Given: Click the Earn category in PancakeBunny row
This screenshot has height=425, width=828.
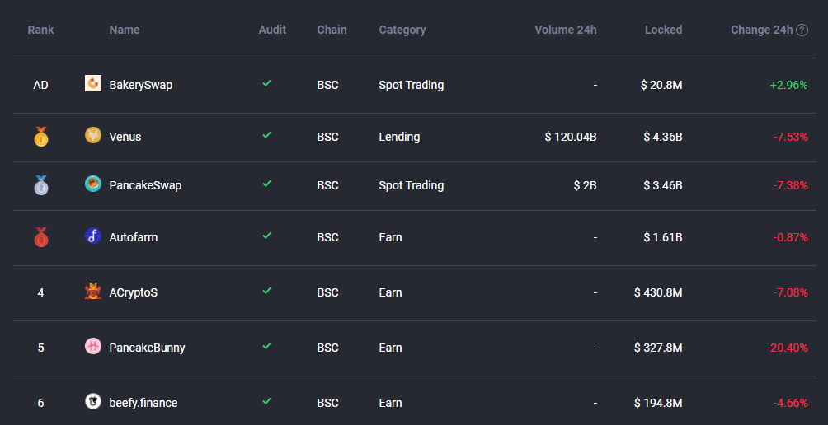Looking at the screenshot, I should (390, 348).
